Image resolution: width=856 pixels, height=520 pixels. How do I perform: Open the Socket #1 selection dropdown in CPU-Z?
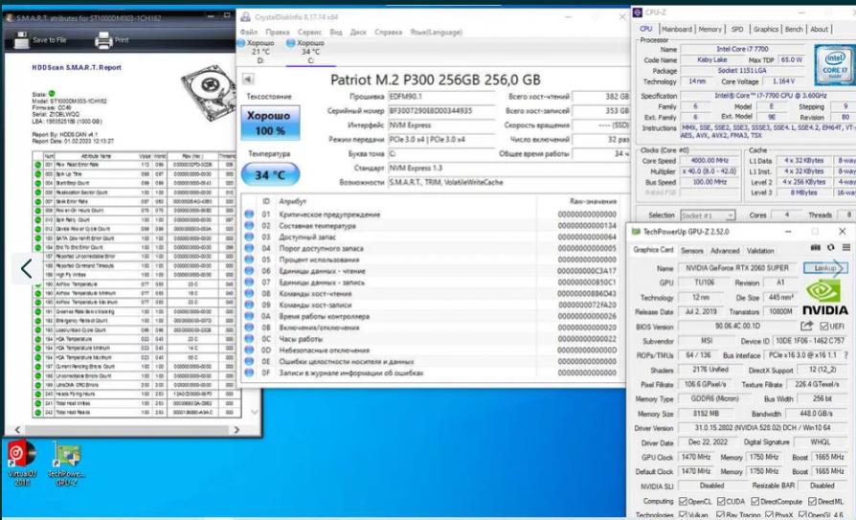coord(708,215)
